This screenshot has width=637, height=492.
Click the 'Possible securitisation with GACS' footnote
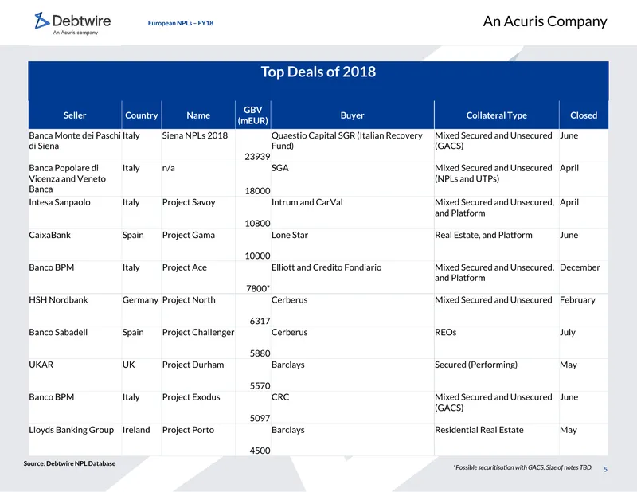tap(523, 467)
